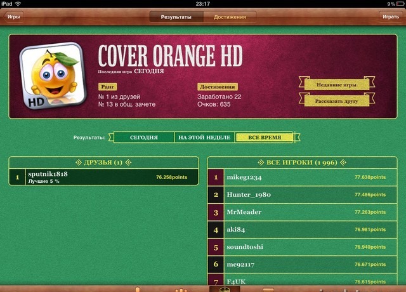Select player mc92117 in leaderboard

(302, 265)
